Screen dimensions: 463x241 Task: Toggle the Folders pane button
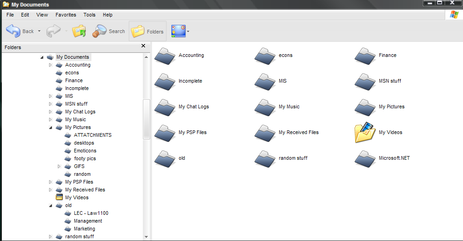[147, 31]
